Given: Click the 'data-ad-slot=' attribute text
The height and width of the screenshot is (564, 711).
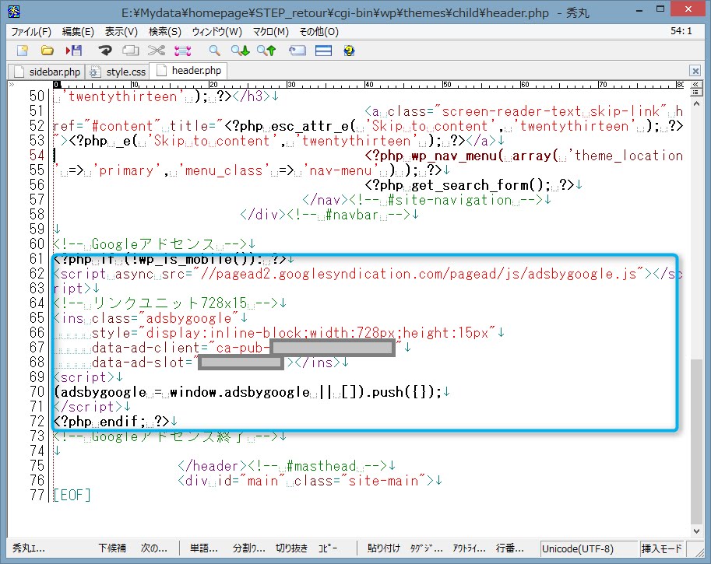Looking at the screenshot, I should tap(142, 363).
